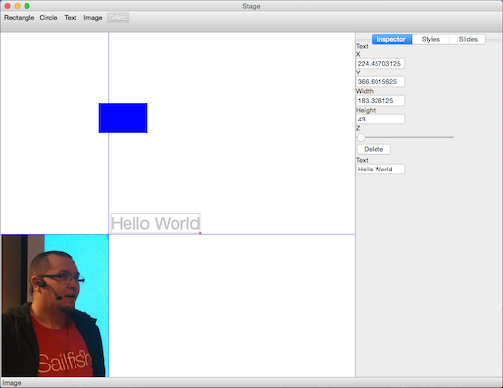This screenshot has width=503, height=388.
Task: Open the Slides tab
Action: (468, 39)
